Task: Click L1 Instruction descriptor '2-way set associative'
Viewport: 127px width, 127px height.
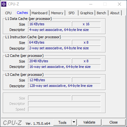Action: coord(64,48)
